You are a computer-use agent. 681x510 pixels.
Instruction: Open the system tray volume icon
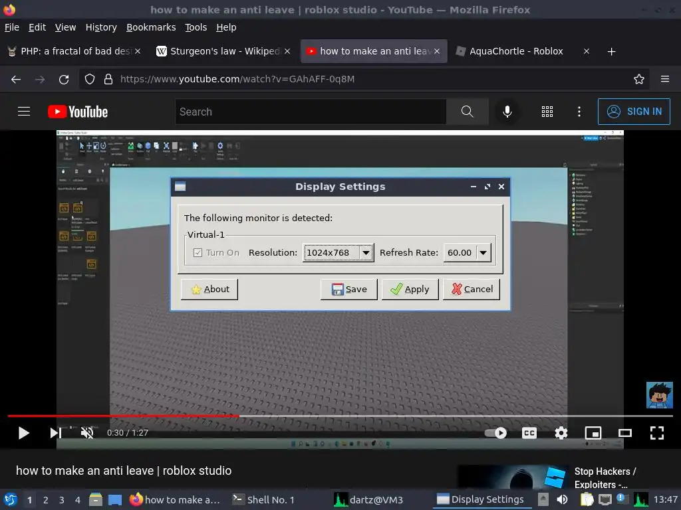click(x=562, y=499)
